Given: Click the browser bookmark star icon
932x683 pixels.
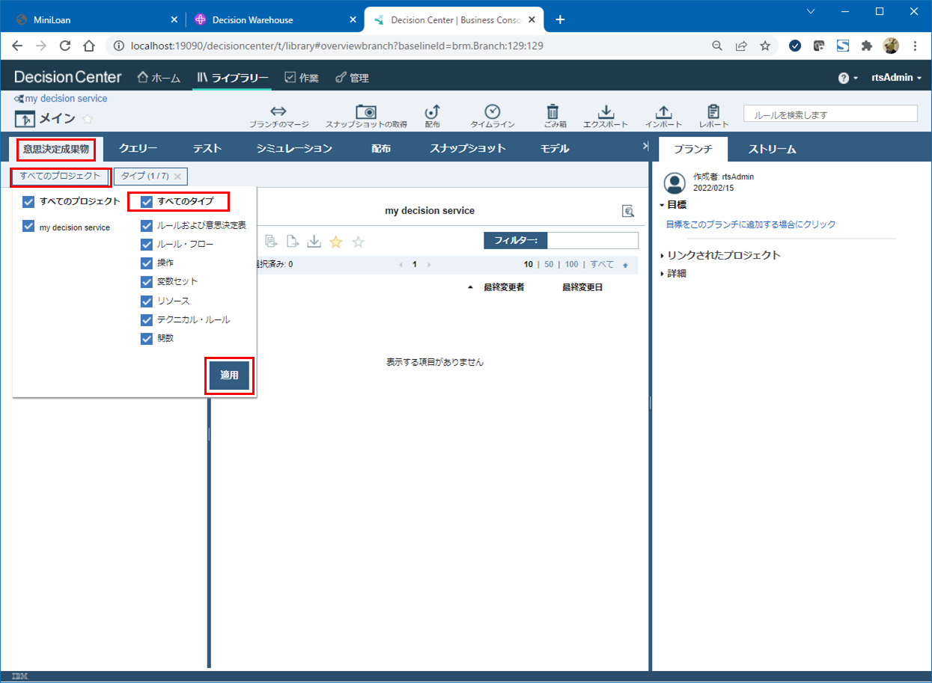Looking at the screenshot, I should [765, 46].
